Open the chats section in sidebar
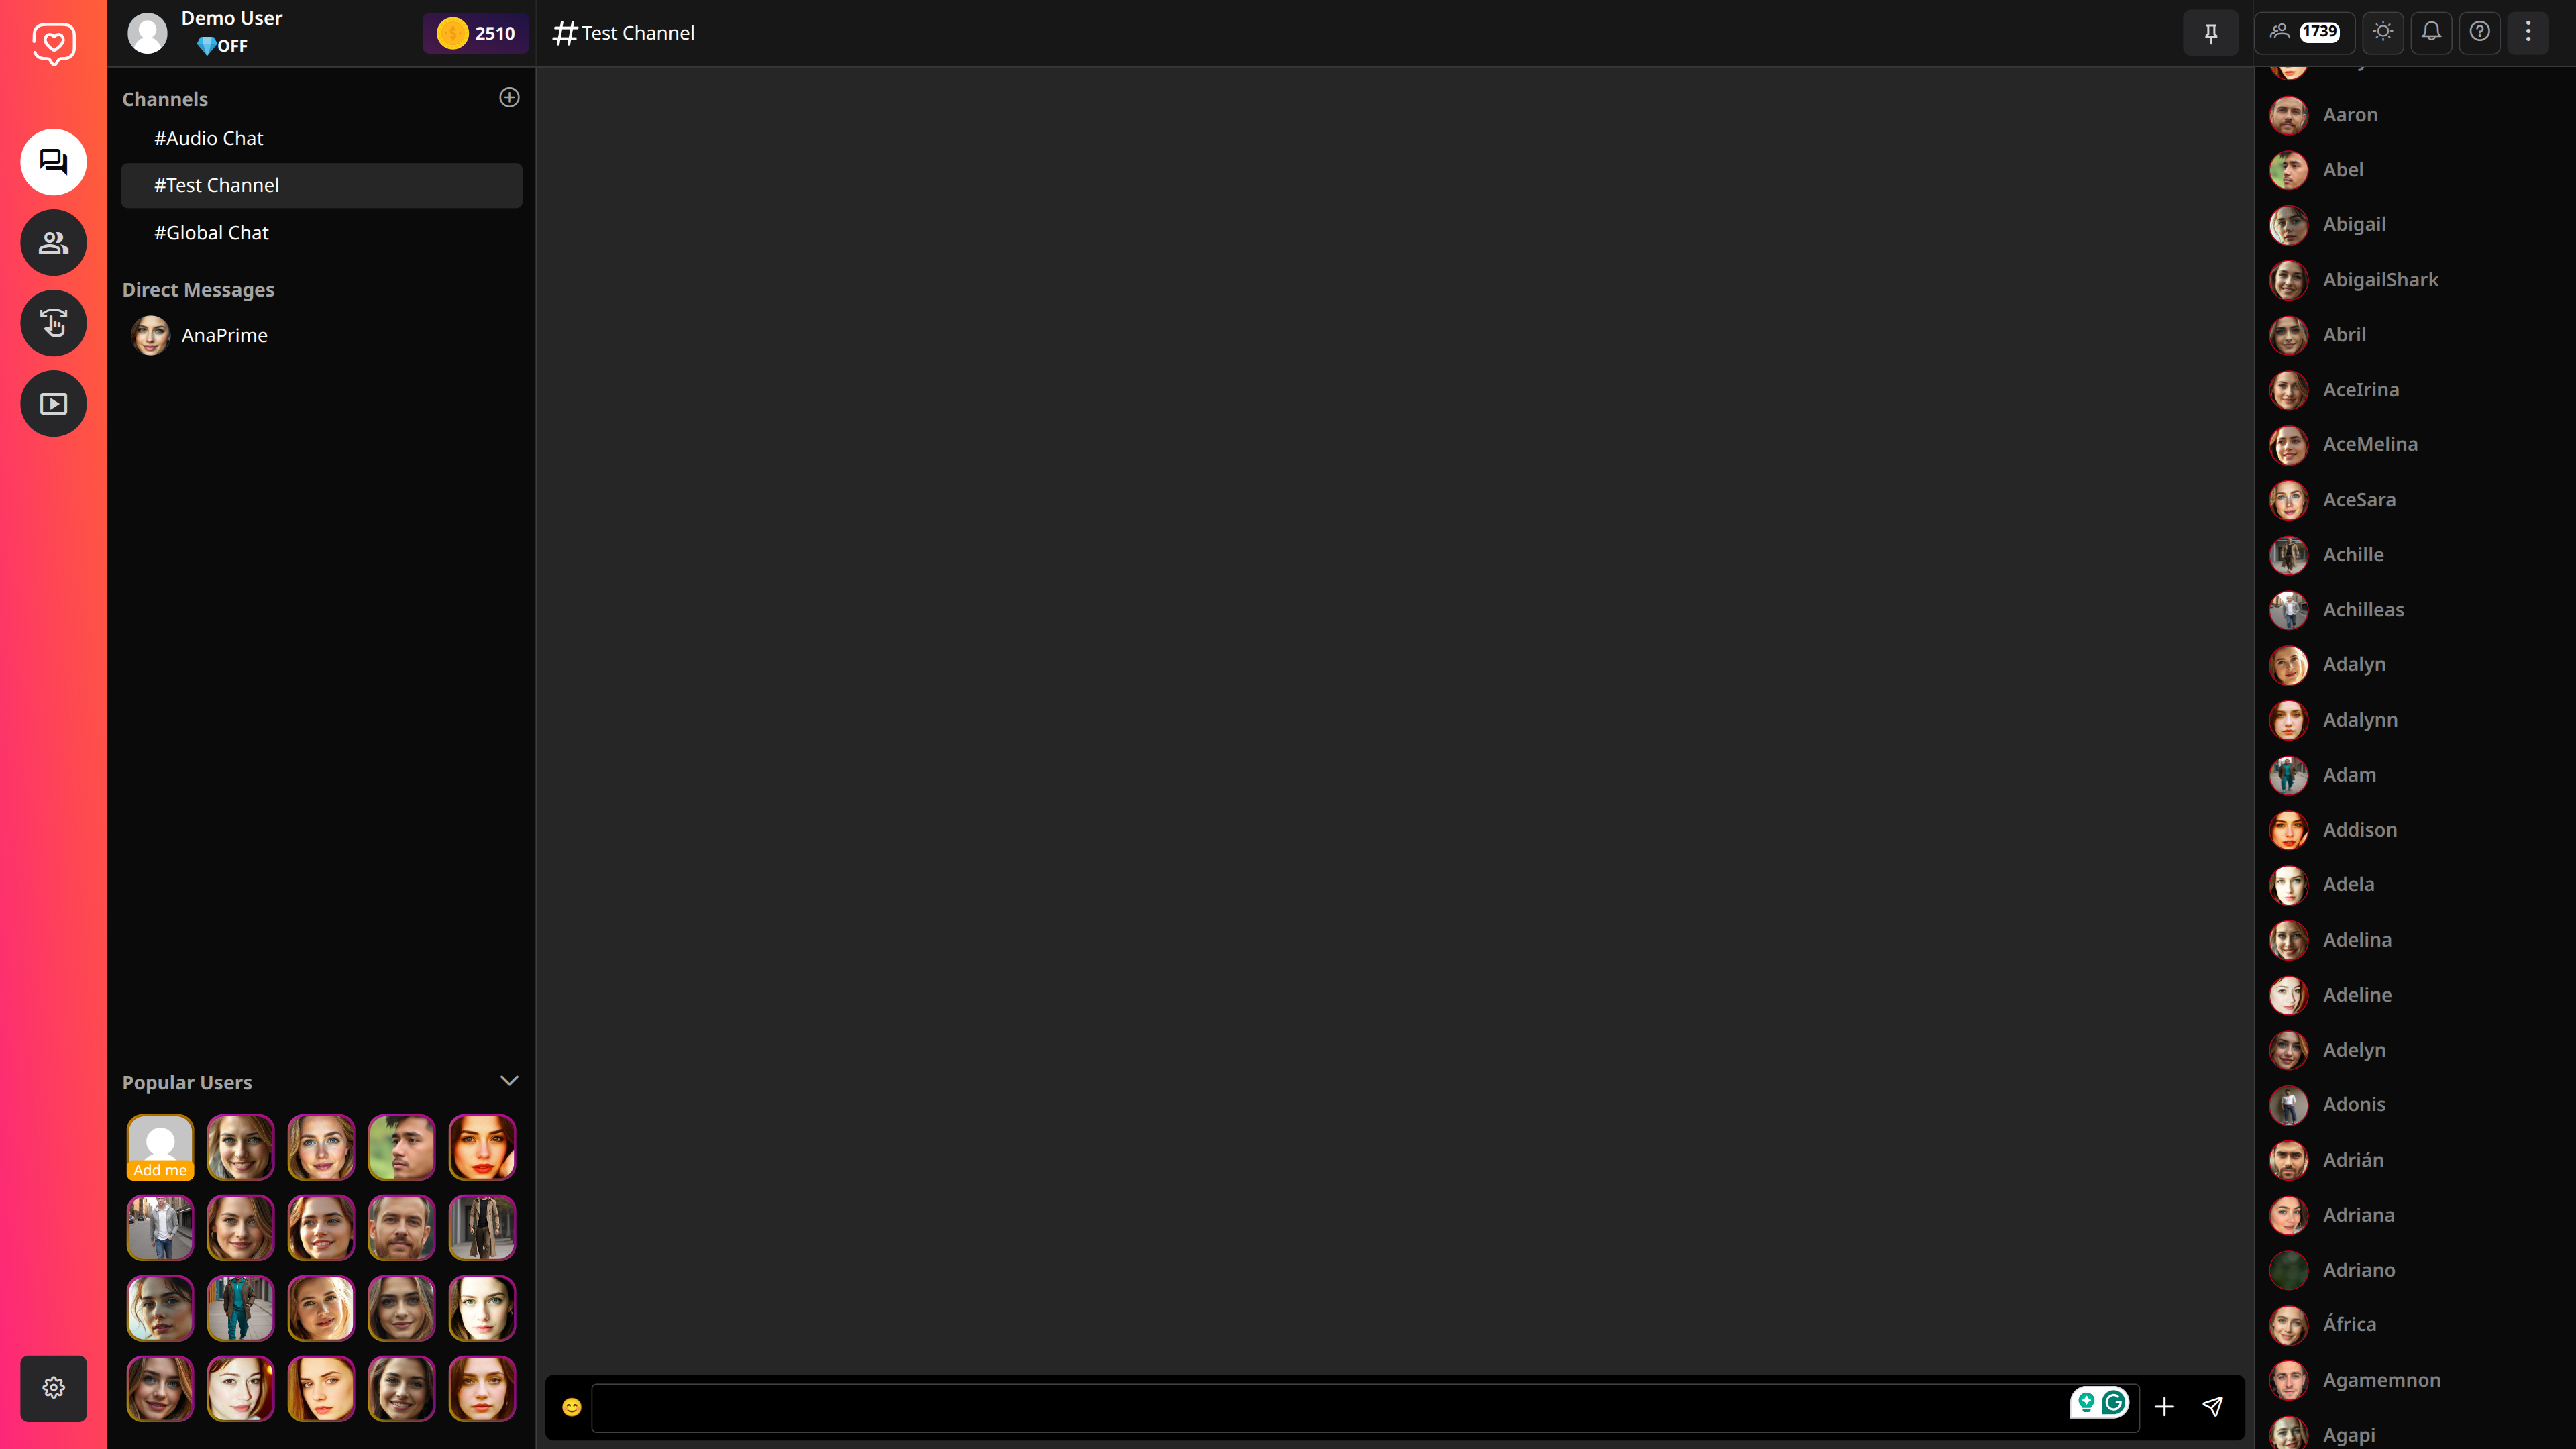2576x1449 pixels. (53, 162)
